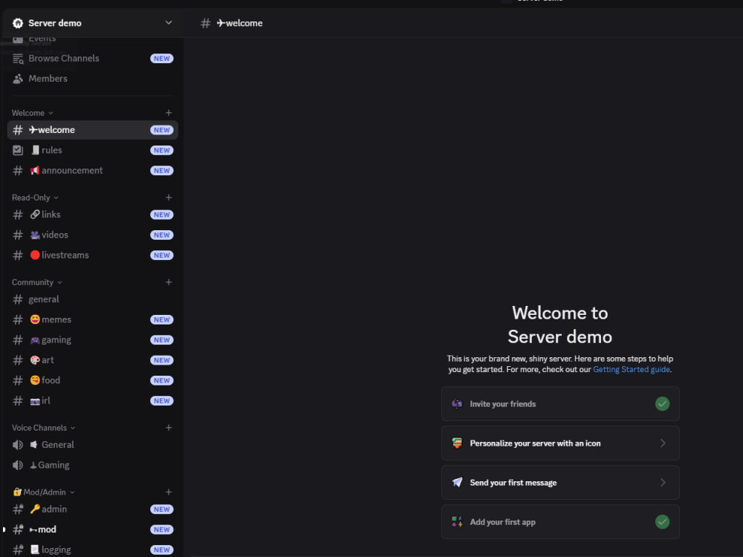Click the NEW badge on memes channel
The width and height of the screenshot is (743, 557).
(161, 319)
